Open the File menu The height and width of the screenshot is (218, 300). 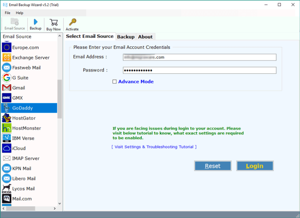(7, 13)
